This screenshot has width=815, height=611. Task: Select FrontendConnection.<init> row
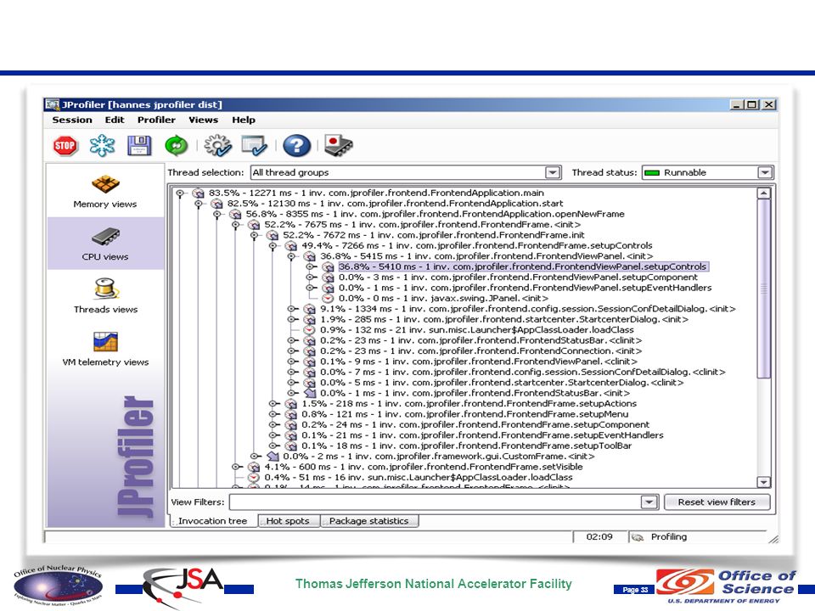[x=481, y=350]
